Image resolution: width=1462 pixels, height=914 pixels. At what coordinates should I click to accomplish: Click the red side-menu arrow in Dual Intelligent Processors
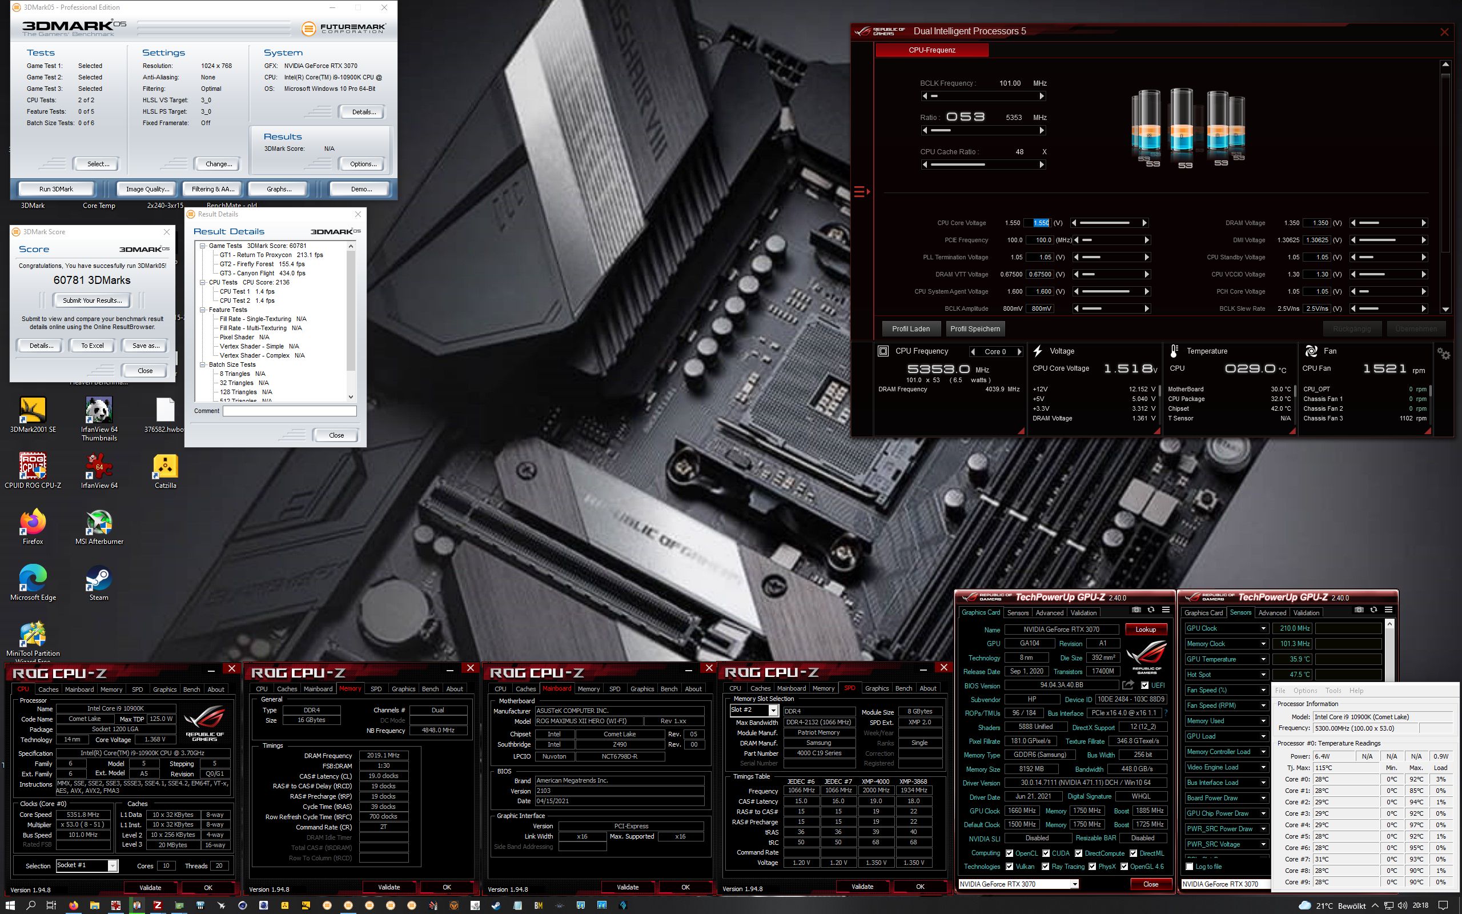[862, 191]
